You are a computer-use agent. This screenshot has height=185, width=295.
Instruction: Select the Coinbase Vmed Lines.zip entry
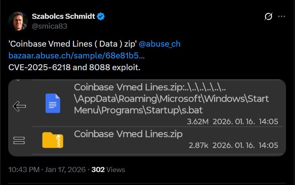coord(128,134)
